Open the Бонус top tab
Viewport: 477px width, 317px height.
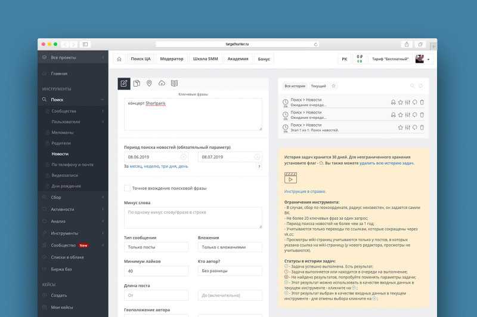point(264,59)
